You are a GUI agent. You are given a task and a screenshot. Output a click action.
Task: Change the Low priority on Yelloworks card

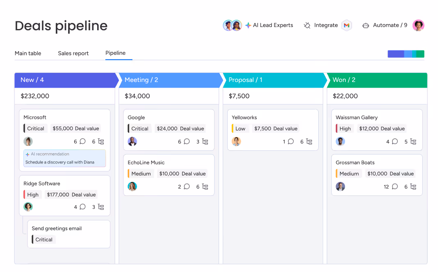tap(240, 129)
